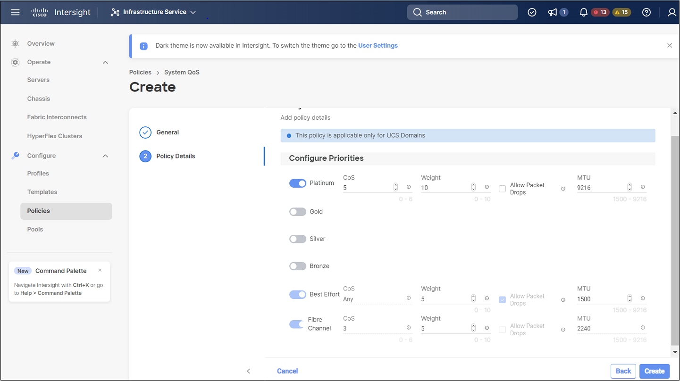Open Fabric Interconnects in the sidebar
This screenshot has width=680, height=381.
click(57, 117)
